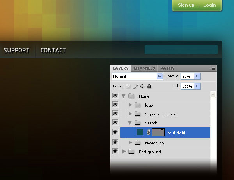This screenshot has width=234, height=180.
Task: Hide the Navigation group
Action: point(115,142)
